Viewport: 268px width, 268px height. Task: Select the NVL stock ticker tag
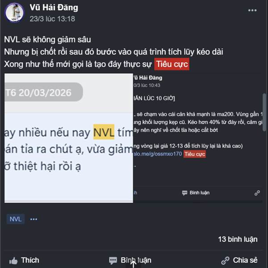[x=16, y=219]
